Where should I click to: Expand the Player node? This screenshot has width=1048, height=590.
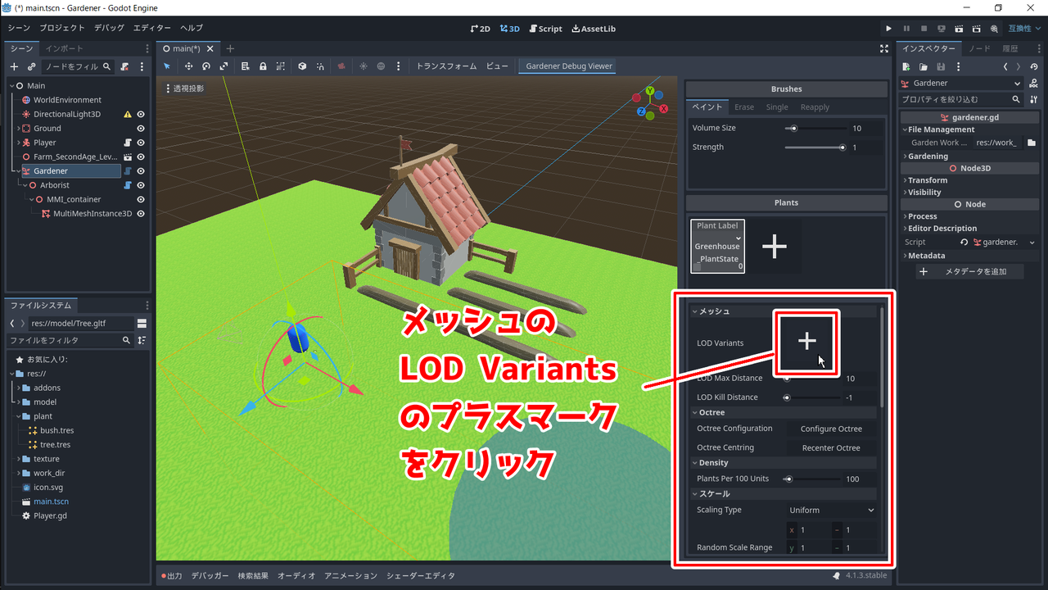pyautogui.click(x=18, y=143)
